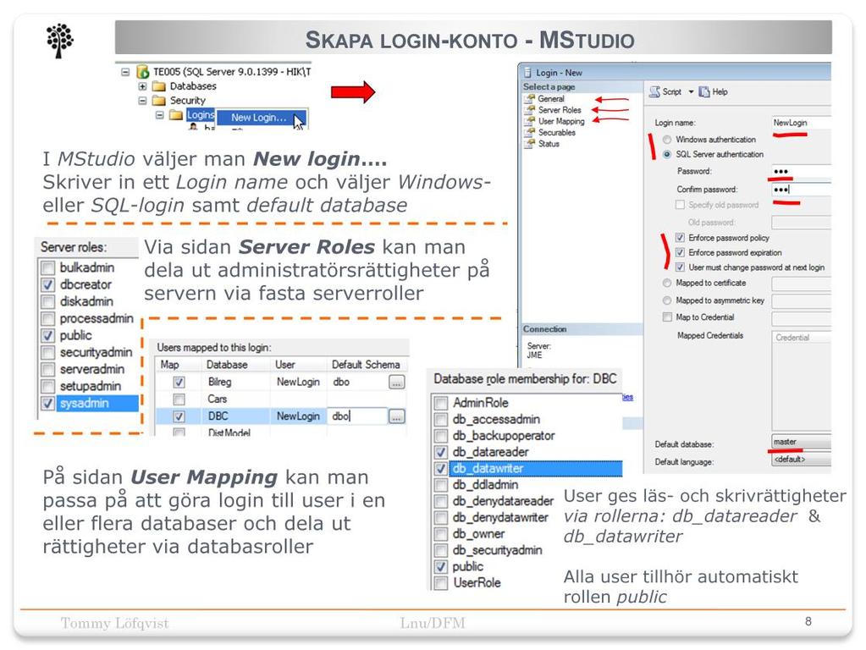Toggle Enforce password expiration checkbox

(681, 253)
